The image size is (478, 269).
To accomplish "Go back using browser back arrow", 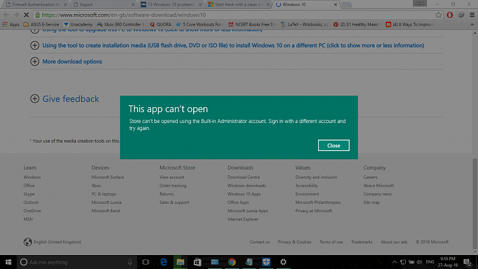I will [x=6, y=15].
